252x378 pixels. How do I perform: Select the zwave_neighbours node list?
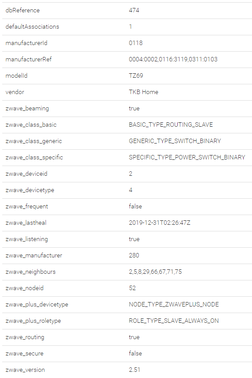(156, 272)
